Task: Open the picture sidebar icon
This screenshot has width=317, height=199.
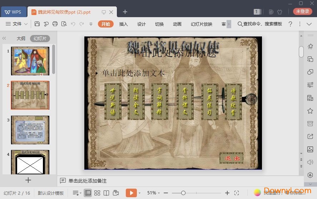Action: (x=310, y=149)
